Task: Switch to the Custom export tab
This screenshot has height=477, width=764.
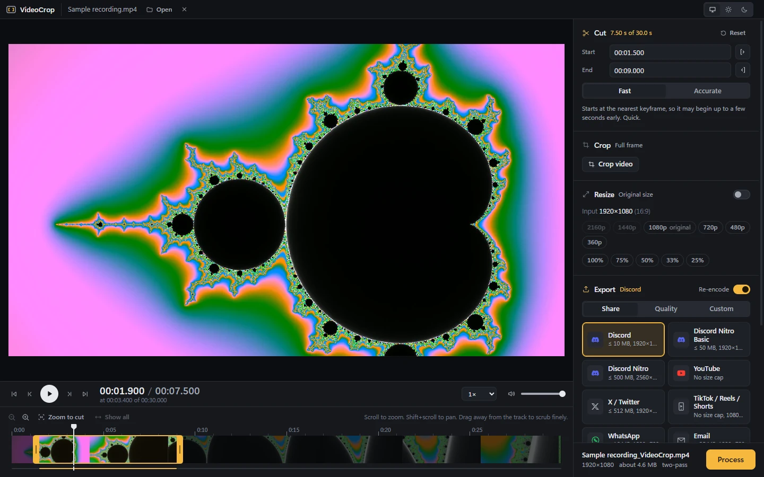Action: (721, 309)
